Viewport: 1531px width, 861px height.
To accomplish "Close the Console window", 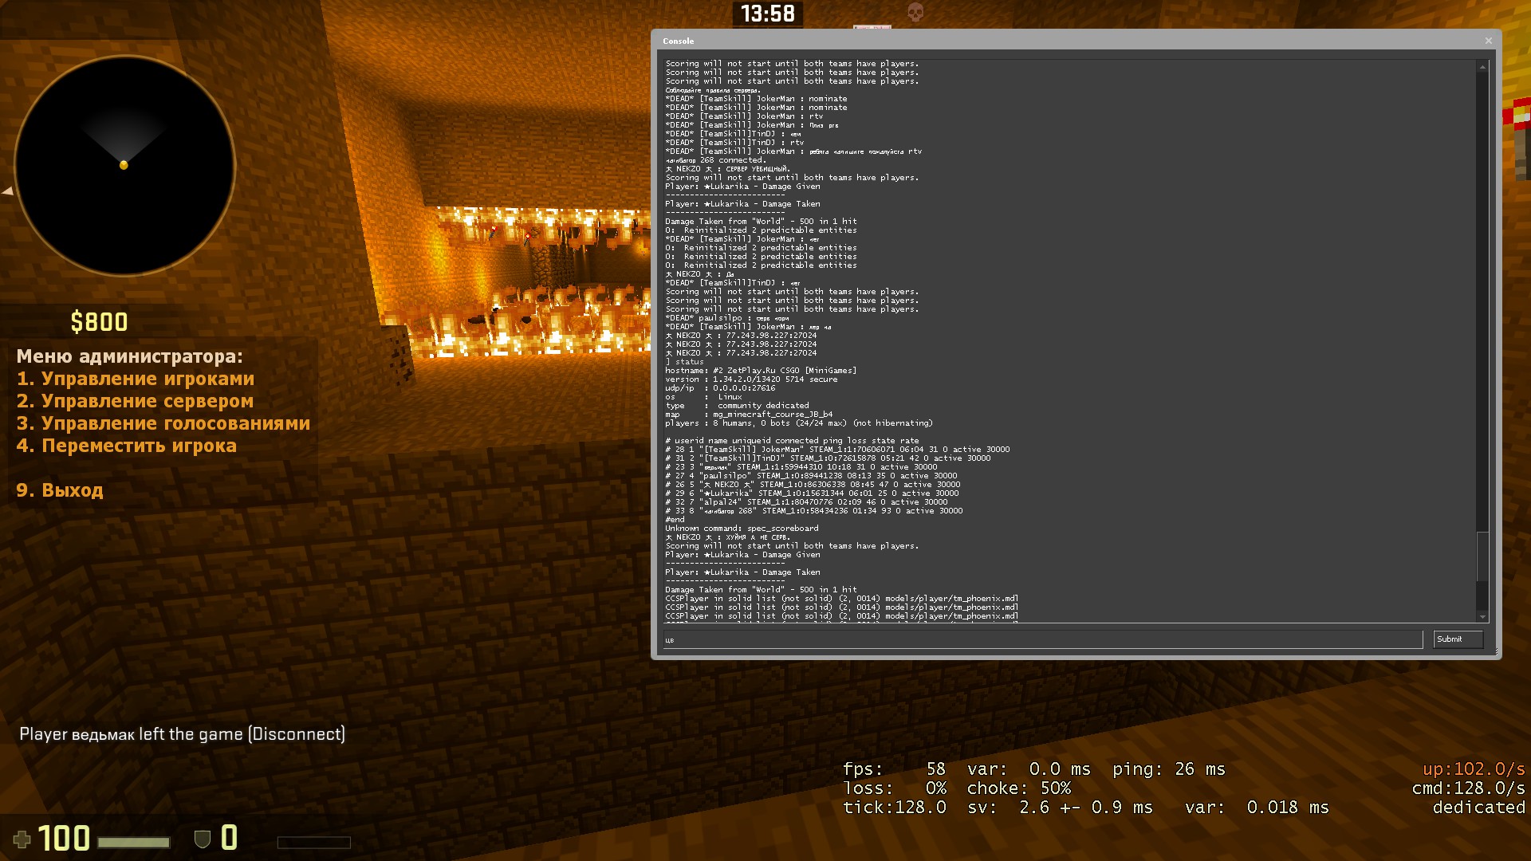I will (1488, 41).
